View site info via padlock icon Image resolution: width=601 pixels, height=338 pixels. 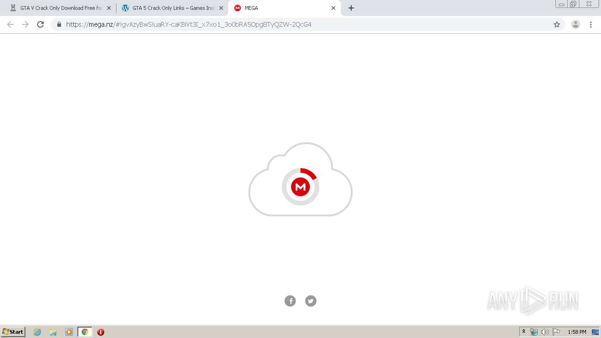pyautogui.click(x=59, y=24)
